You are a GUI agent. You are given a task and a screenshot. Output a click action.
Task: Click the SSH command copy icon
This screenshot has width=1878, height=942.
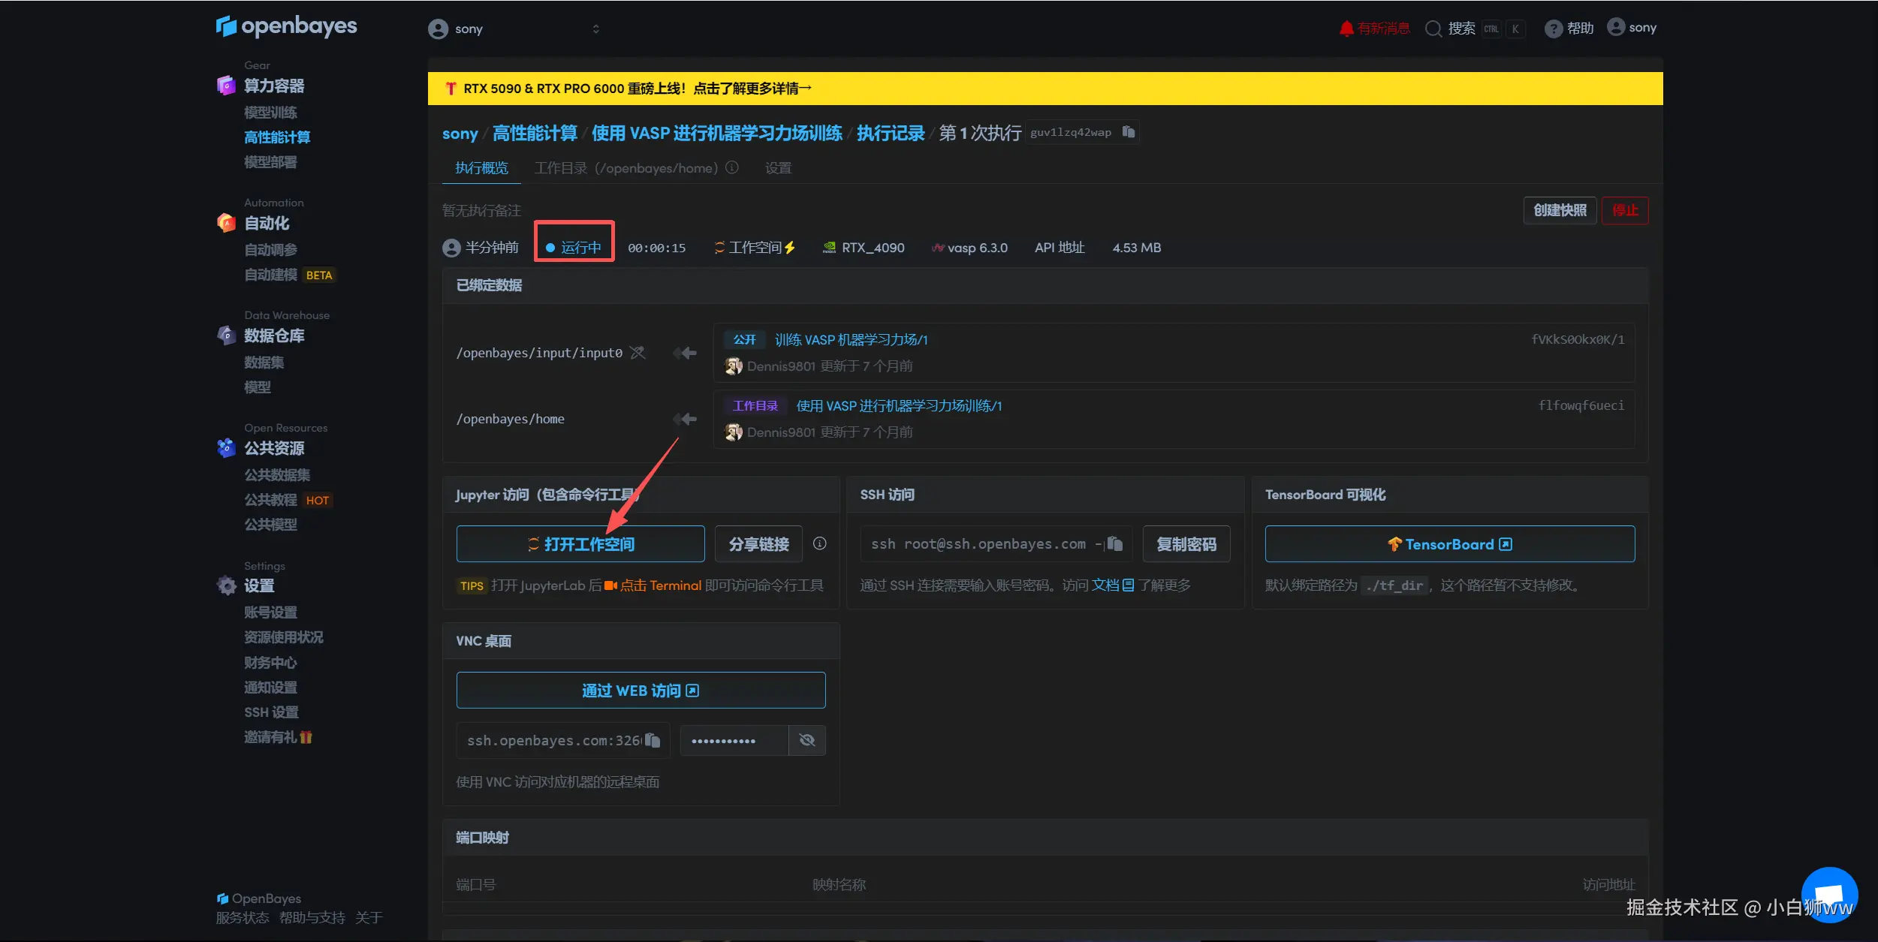pyautogui.click(x=1115, y=543)
